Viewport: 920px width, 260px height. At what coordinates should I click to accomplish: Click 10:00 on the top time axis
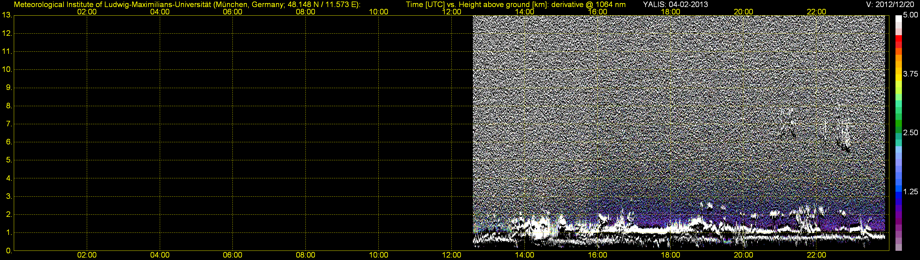378,12
